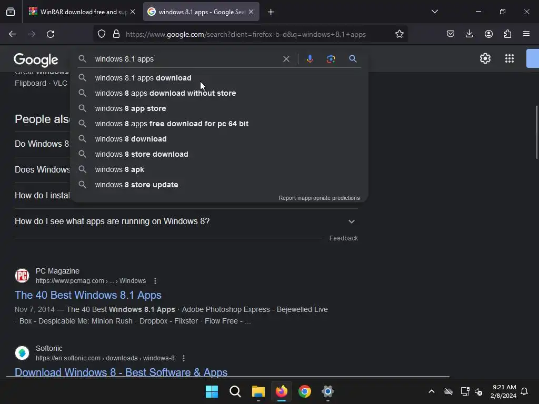Open more options for Softonic result
This screenshot has width=539, height=404.
coord(184,358)
